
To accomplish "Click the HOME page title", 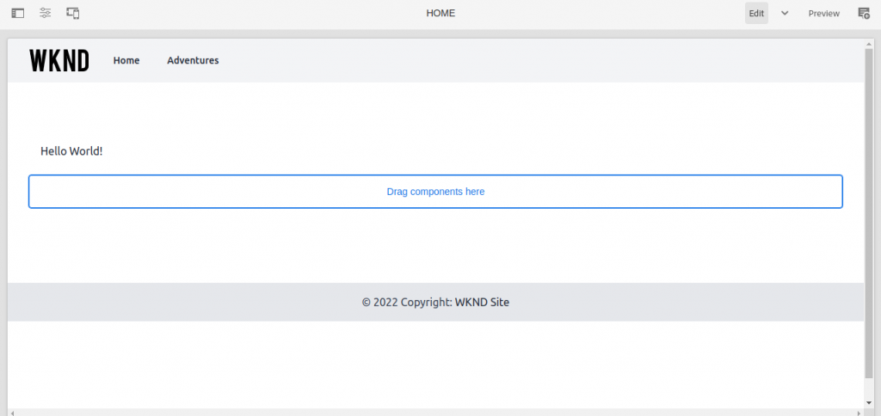I will point(440,13).
